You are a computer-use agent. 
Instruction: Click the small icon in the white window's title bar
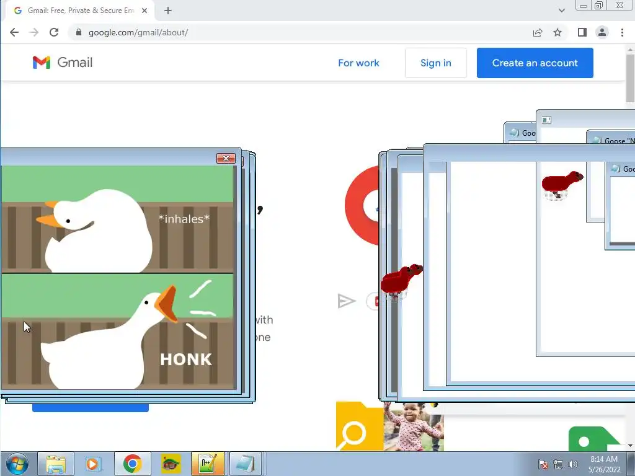click(546, 120)
